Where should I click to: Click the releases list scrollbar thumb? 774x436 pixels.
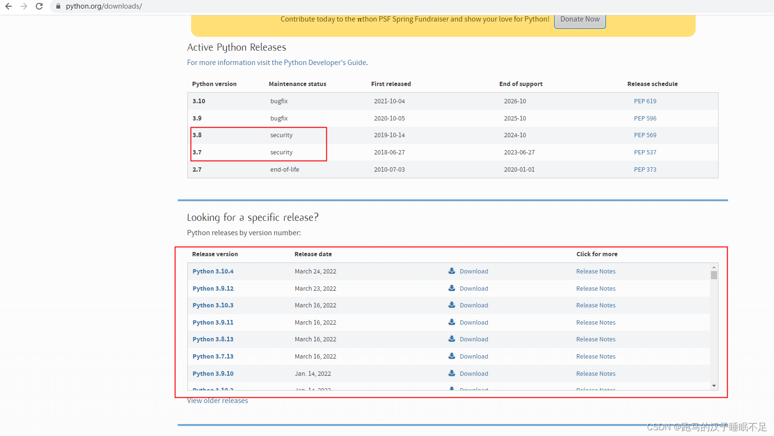(714, 275)
